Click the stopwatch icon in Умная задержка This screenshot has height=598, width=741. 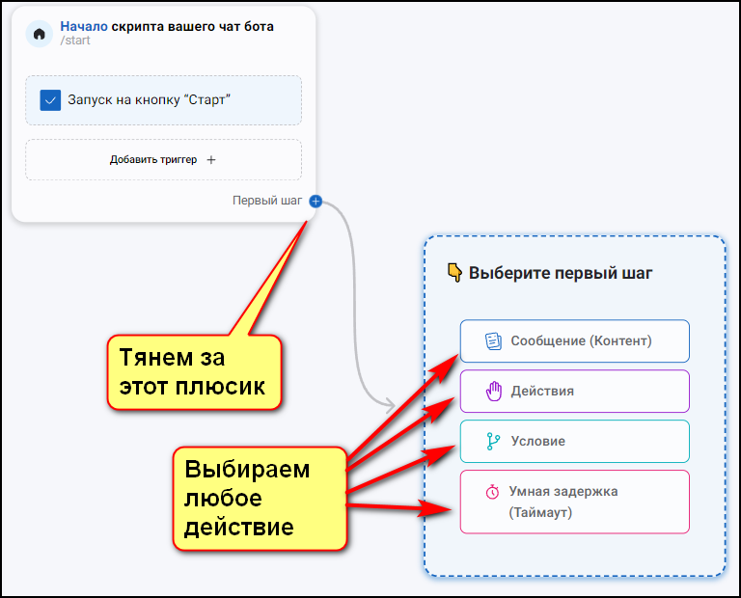492,492
